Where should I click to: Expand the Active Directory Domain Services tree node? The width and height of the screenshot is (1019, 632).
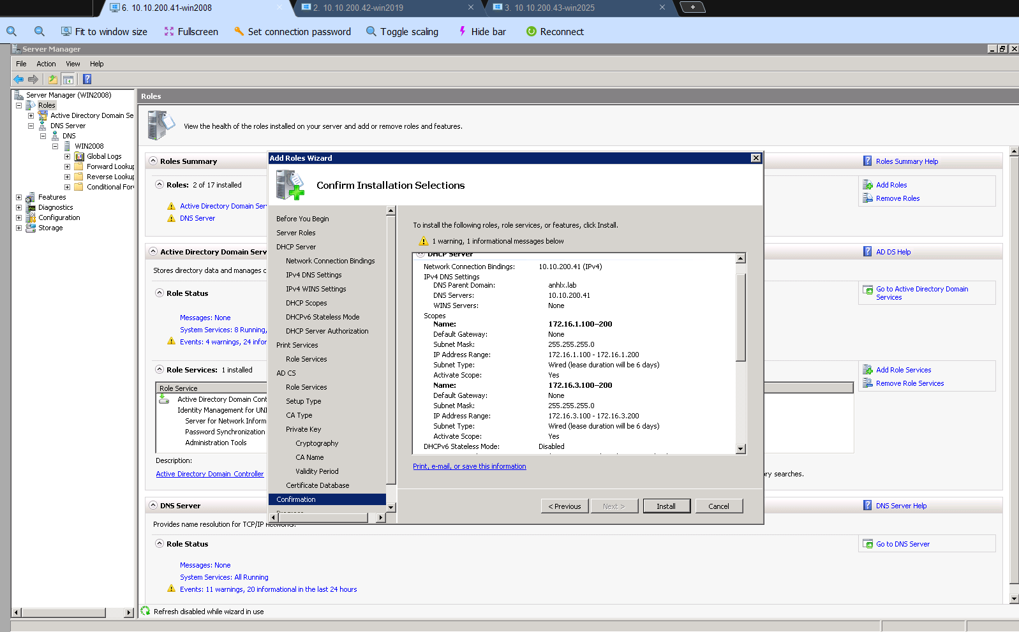tap(31, 115)
